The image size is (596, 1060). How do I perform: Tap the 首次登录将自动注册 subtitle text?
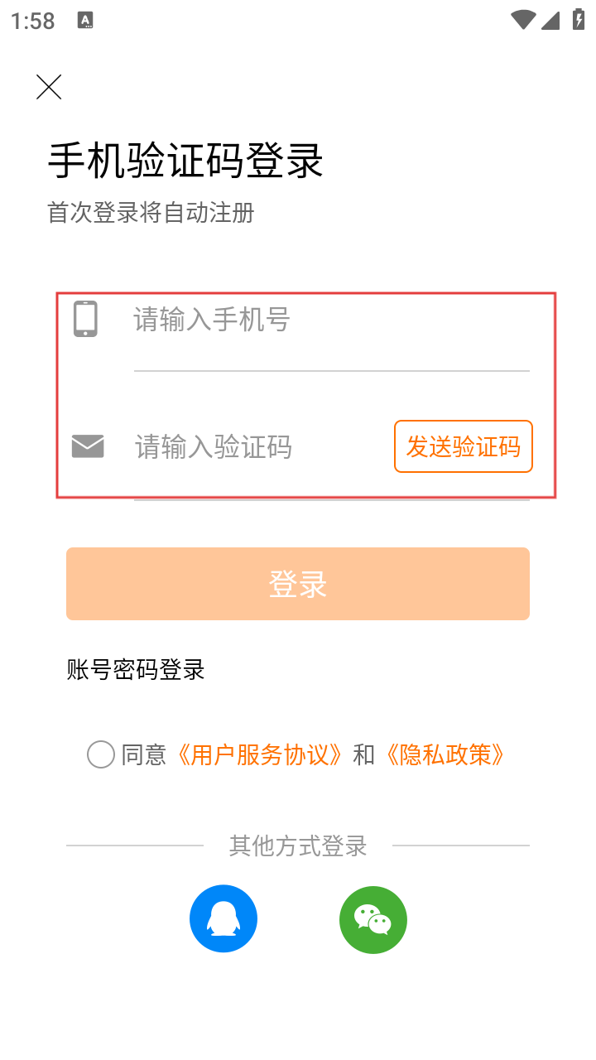click(151, 213)
